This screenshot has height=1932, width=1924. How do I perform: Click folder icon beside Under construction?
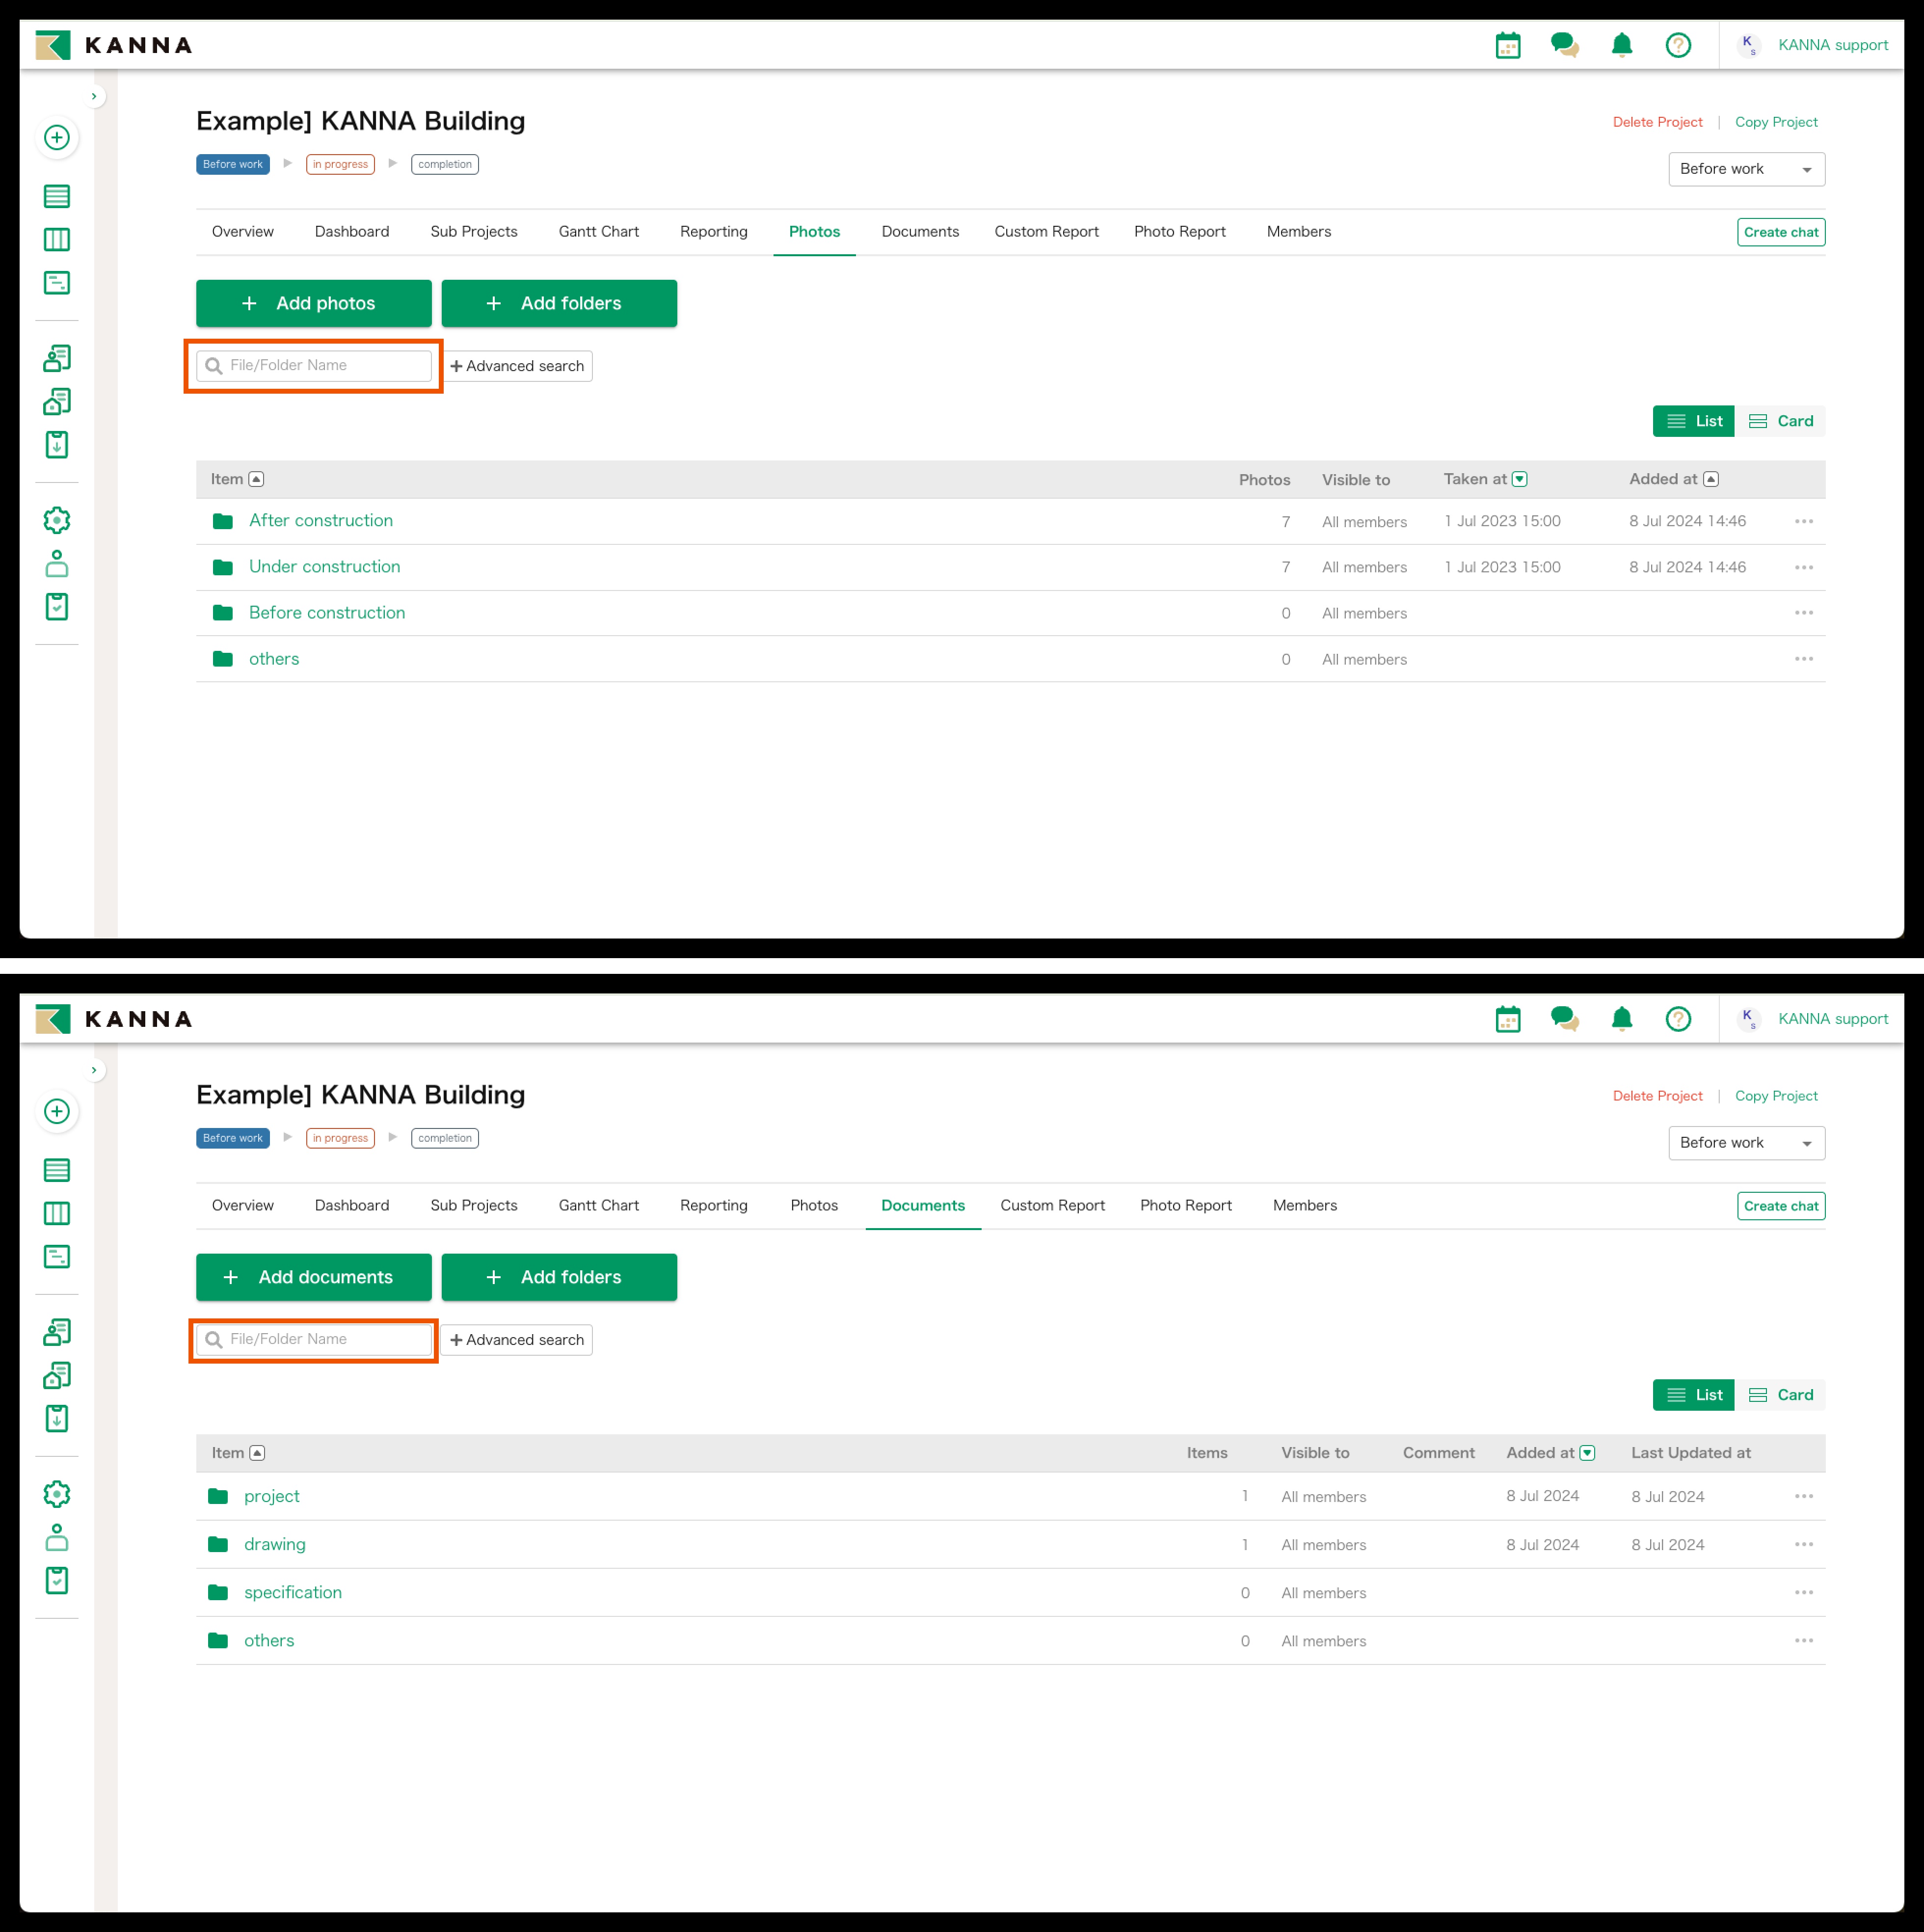click(223, 567)
